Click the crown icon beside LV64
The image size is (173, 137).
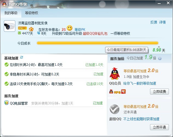click(x=31, y=29)
